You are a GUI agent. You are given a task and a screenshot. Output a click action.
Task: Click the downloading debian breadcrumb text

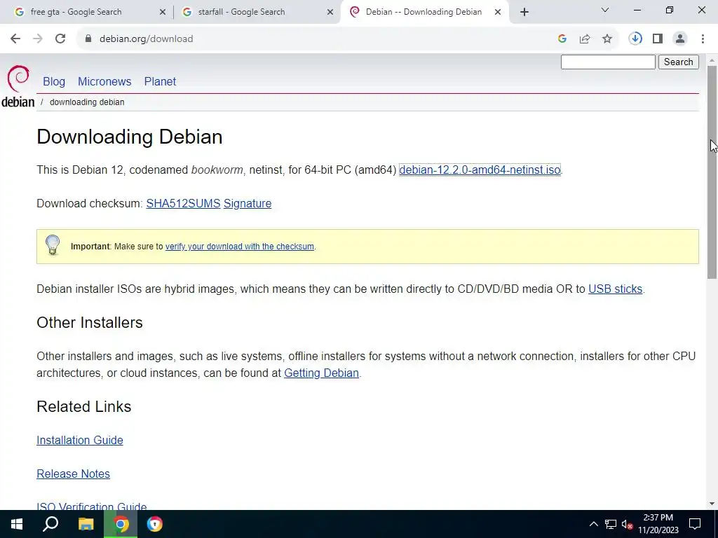coord(87,102)
